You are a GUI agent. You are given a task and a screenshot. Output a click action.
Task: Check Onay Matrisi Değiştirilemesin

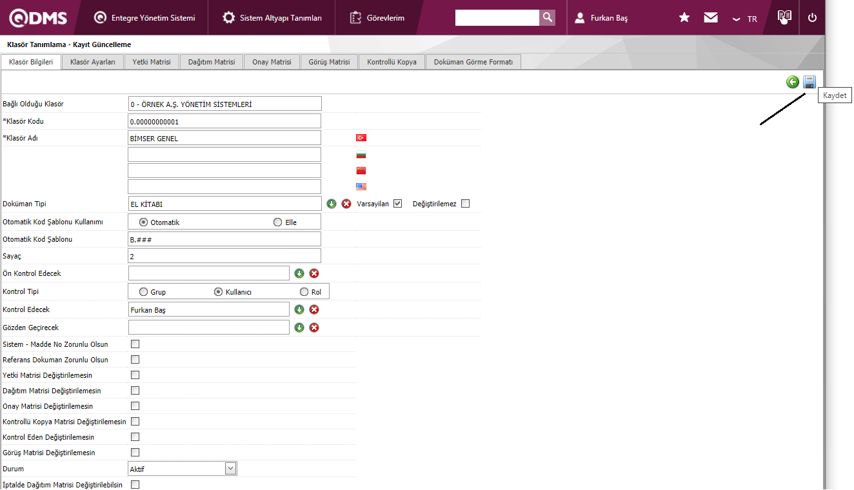click(x=135, y=406)
